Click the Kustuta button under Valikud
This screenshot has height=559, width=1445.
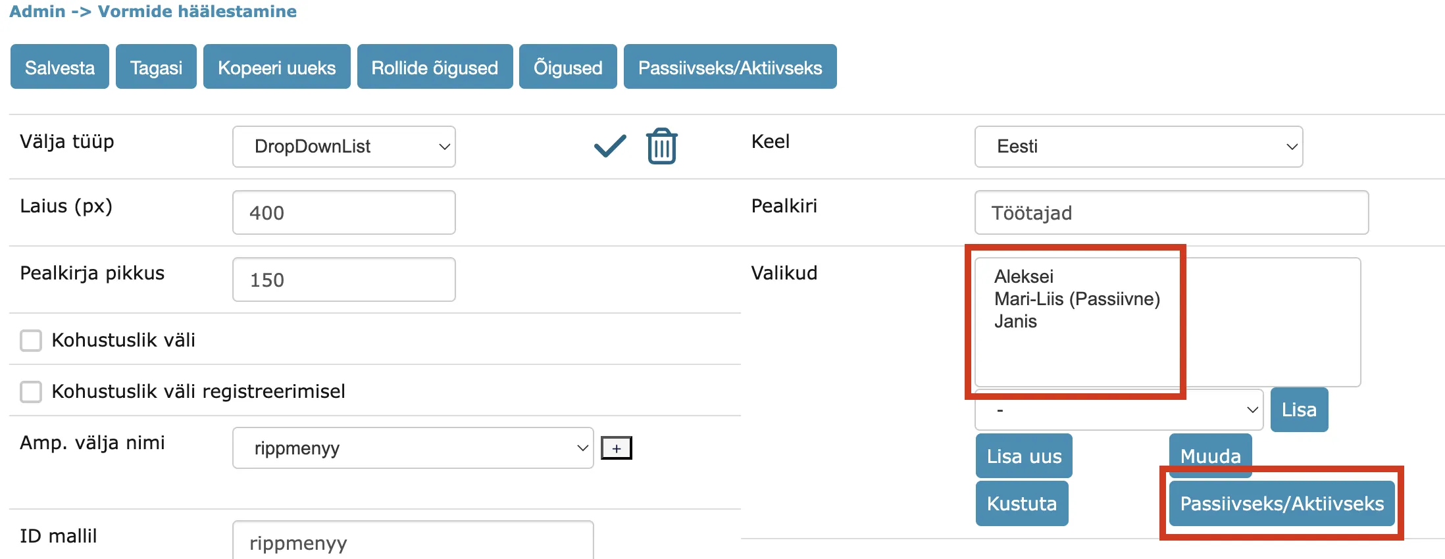1022,504
